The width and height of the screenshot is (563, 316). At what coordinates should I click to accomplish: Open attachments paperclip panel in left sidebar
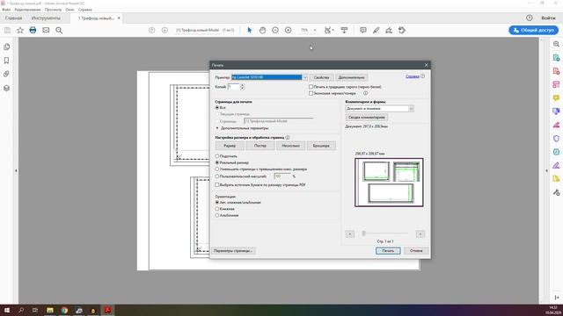(6, 74)
